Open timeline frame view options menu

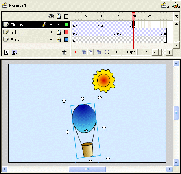point(176,16)
